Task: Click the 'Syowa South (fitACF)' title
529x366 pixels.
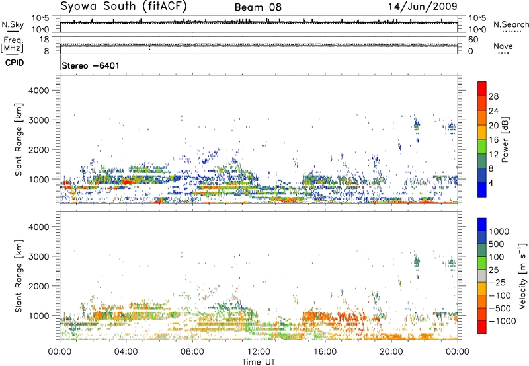Action: [124, 7]
